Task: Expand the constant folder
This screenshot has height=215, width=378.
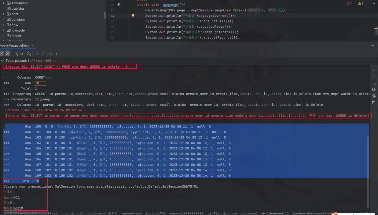Action: coord(4,20)
